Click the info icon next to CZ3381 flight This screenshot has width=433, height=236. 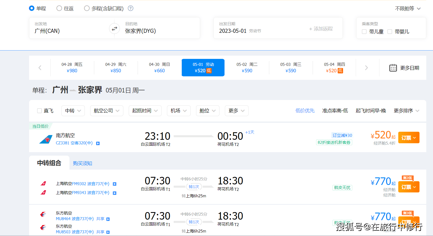coord(98,143)
